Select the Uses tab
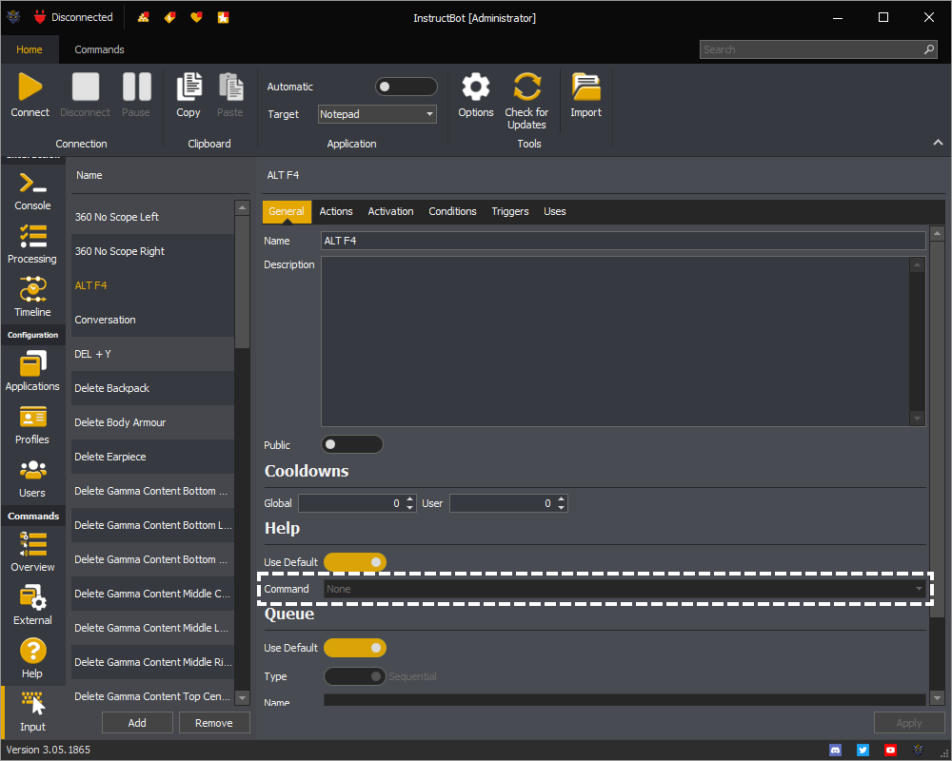Screen dimensions: 952x761 pos(554,211)
